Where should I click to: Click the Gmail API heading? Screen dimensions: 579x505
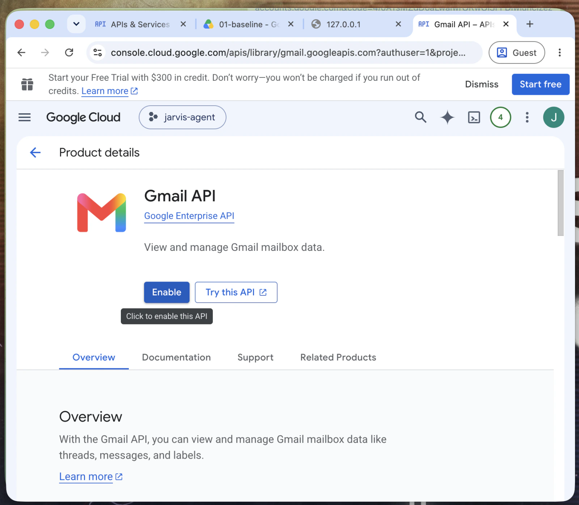click(x=180, y=196)
